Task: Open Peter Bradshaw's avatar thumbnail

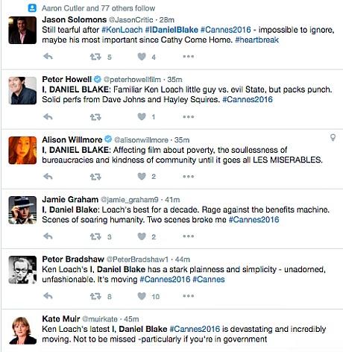Action: tap(22, 270)
